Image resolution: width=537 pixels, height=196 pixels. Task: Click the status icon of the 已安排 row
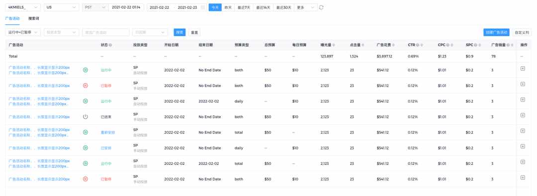[86, 147]
